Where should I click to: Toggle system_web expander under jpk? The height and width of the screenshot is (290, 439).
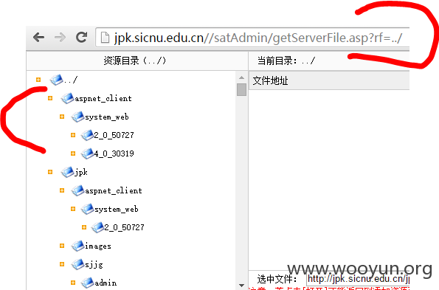[x=73, y=209]
